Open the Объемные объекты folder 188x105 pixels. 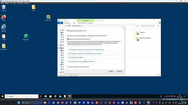pos(143,39)
